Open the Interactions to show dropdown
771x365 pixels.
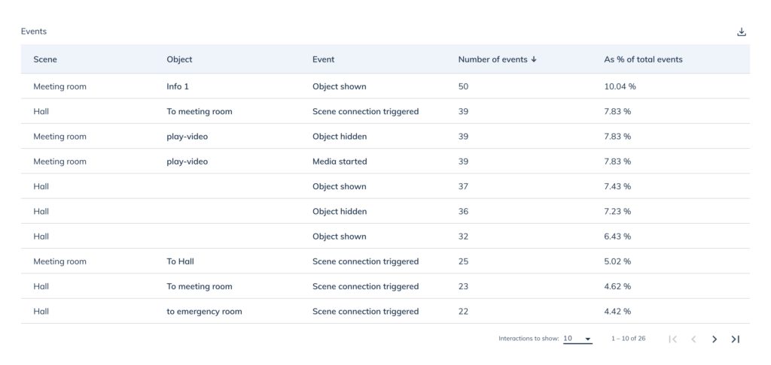[577, 339]
